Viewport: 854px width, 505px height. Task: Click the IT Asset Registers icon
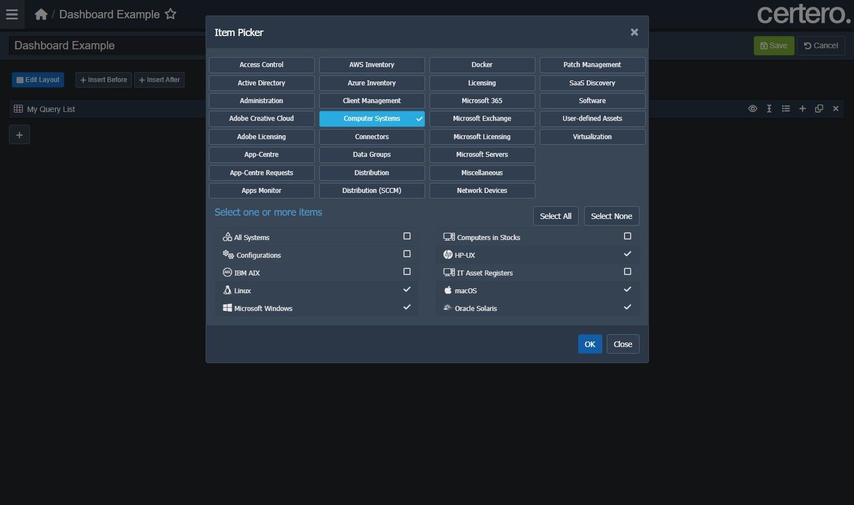click(449, 272)
